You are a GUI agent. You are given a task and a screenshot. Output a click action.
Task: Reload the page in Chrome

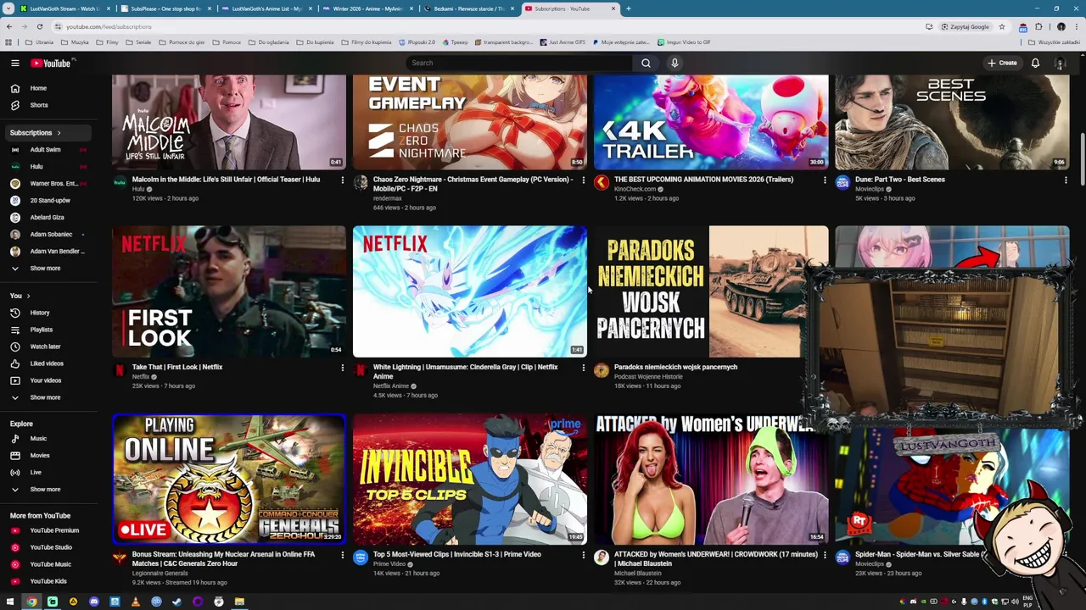click(x=39, y=26)
